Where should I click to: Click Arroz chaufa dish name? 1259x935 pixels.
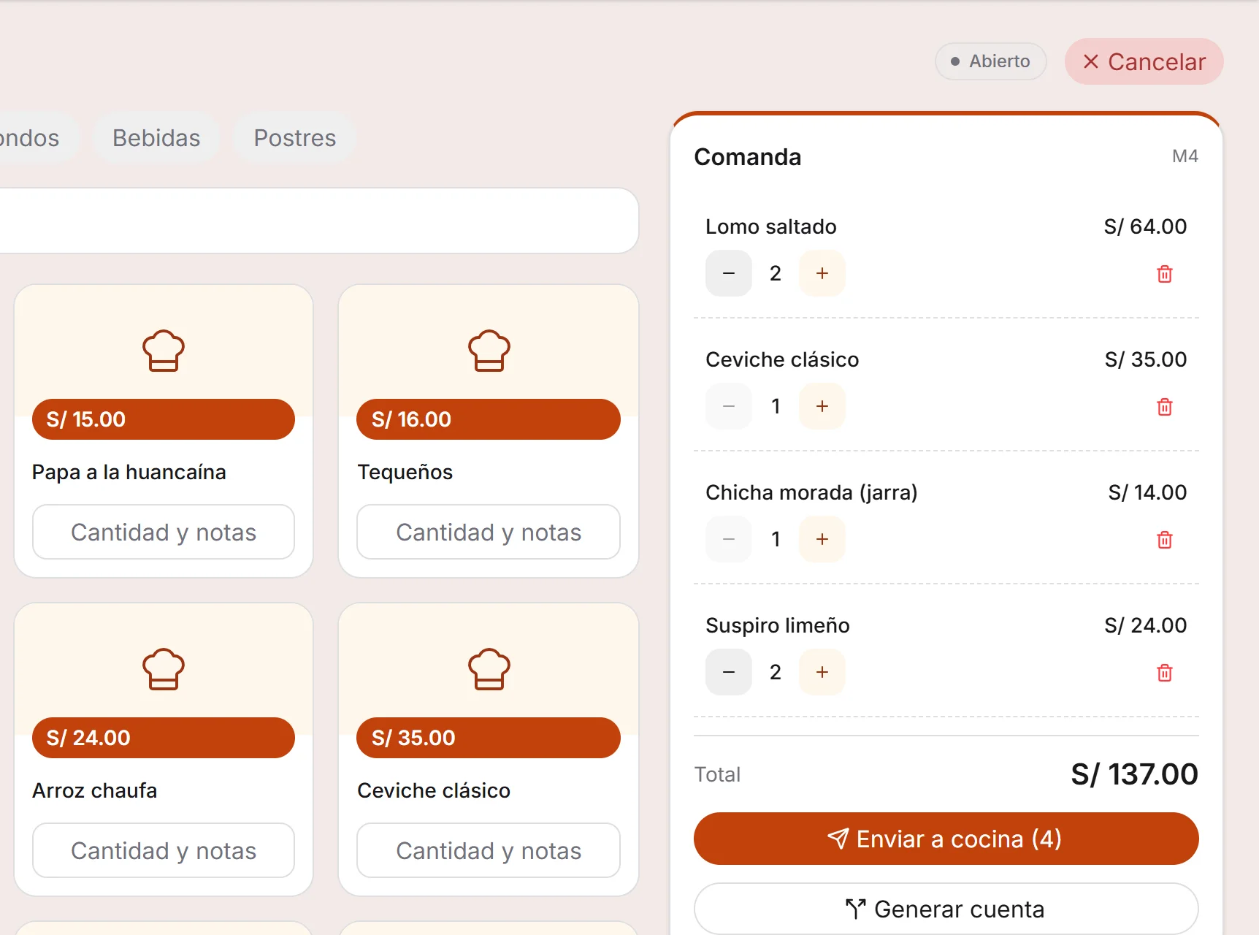pos(95,790)
